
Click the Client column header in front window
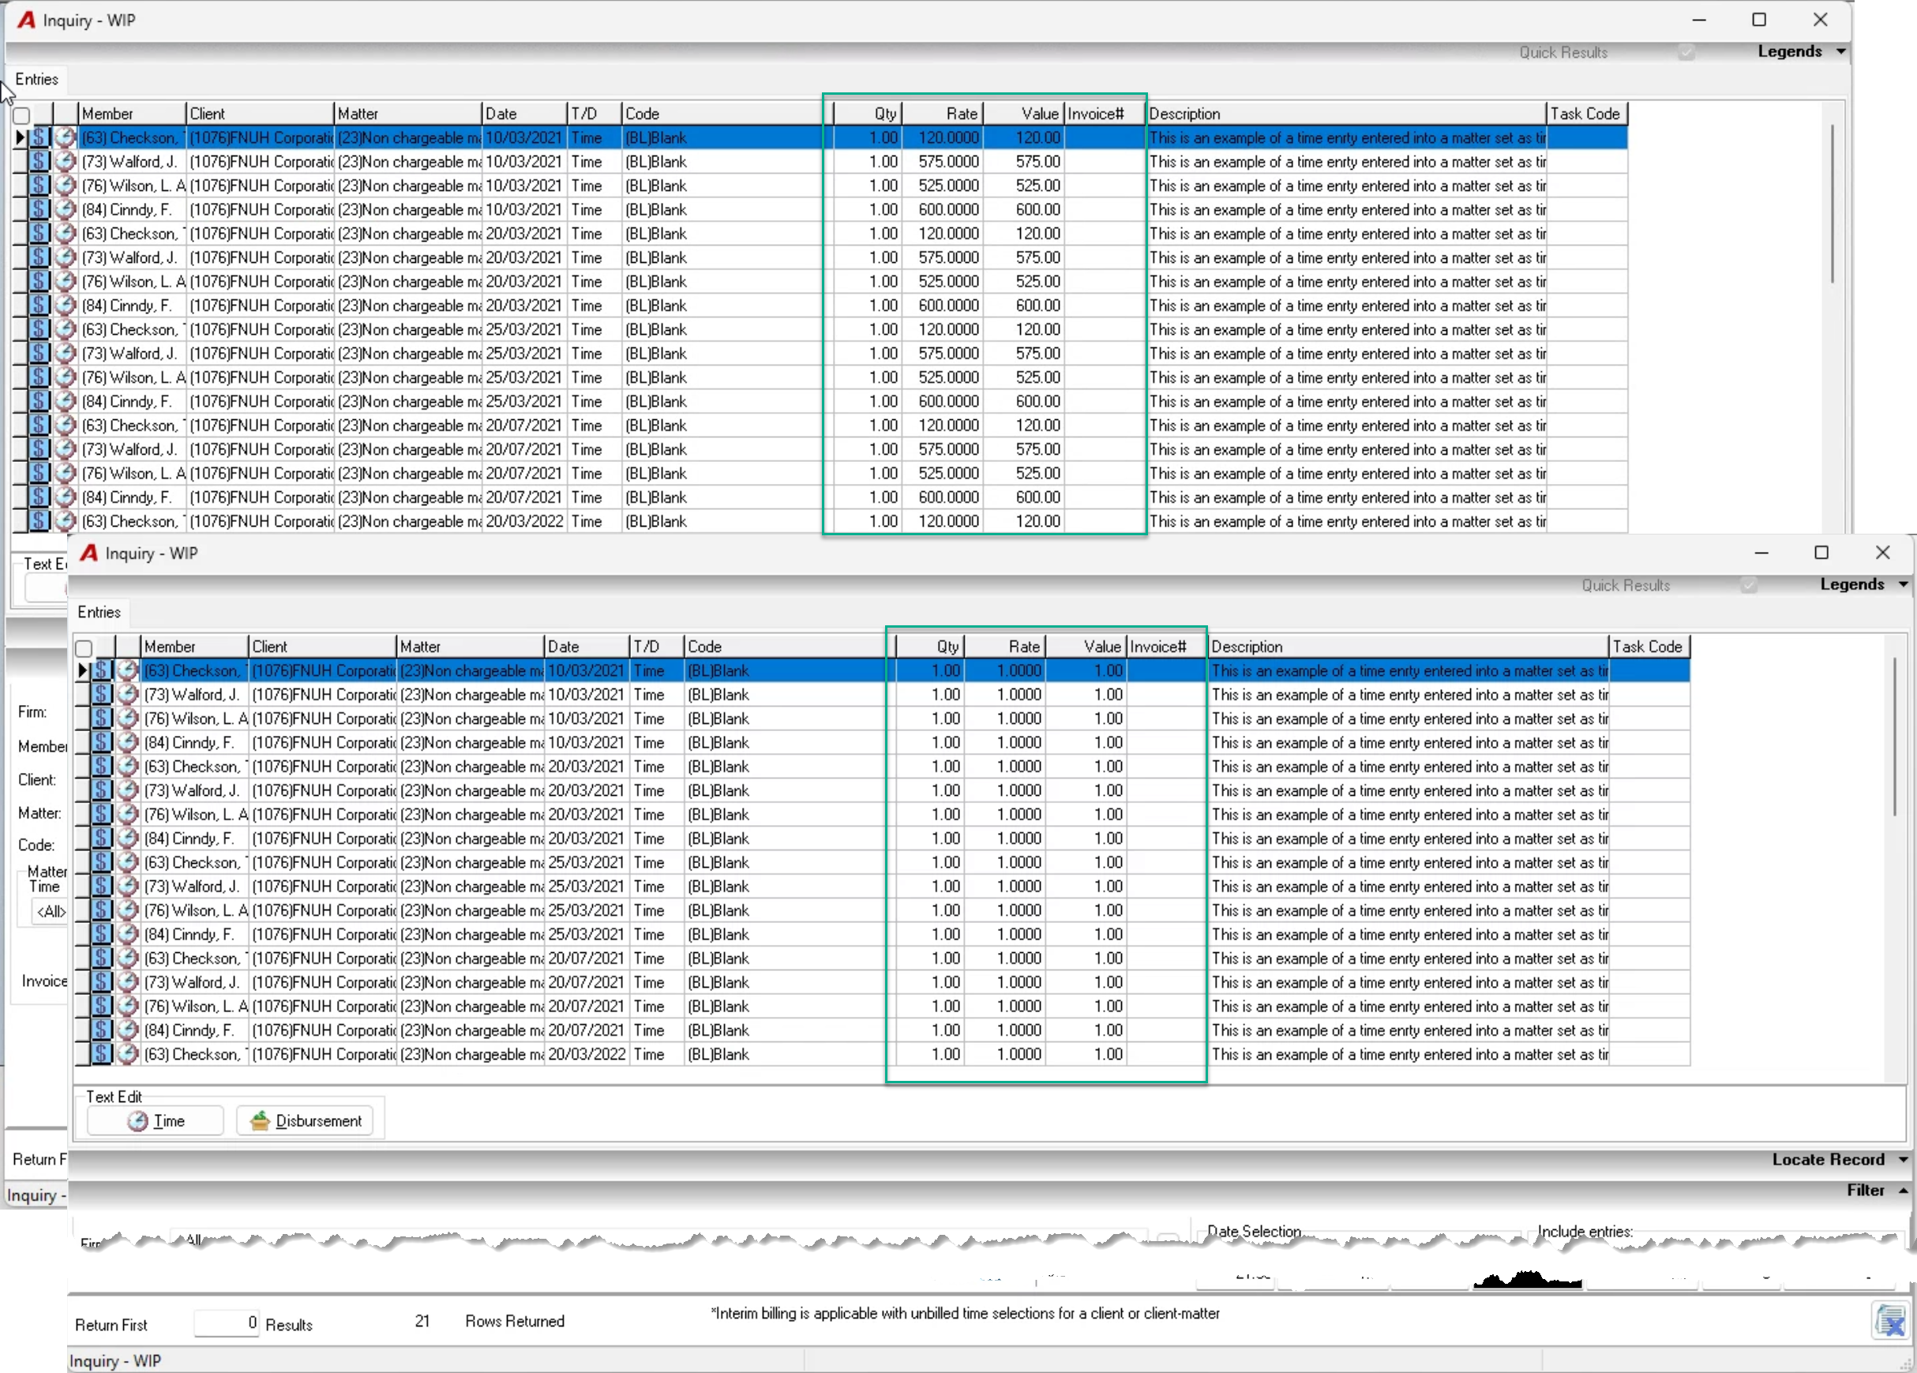click(x=322, y=647)
